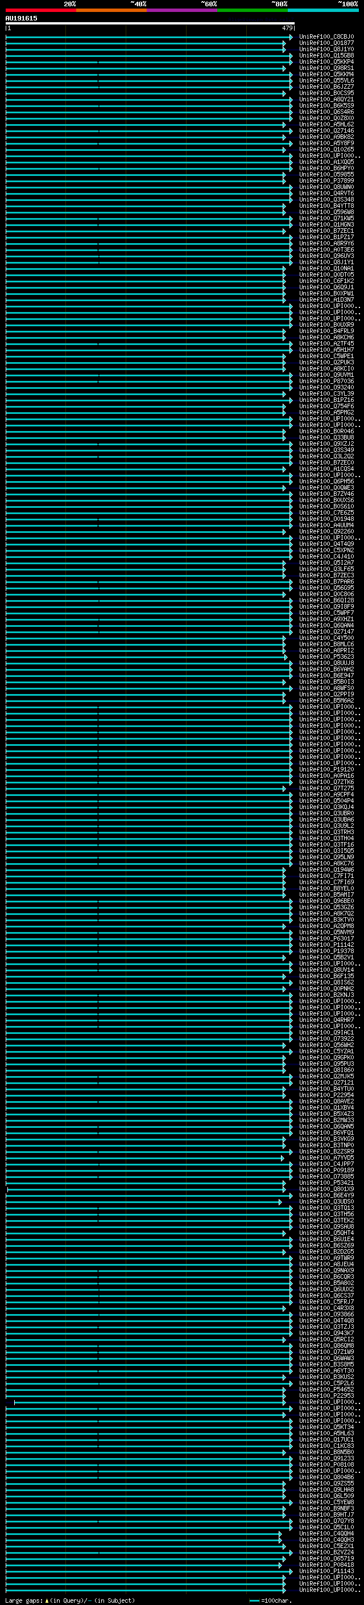Select label UniRef100_Q194W6

(x=326, y=870)
